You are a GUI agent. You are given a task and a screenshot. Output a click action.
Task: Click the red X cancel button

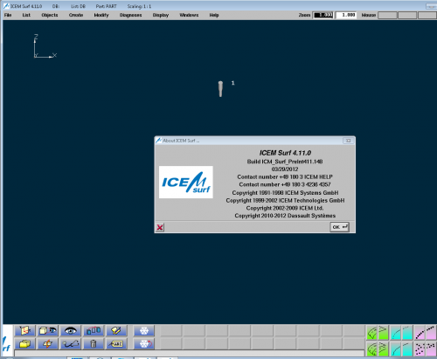coord(160,227)
